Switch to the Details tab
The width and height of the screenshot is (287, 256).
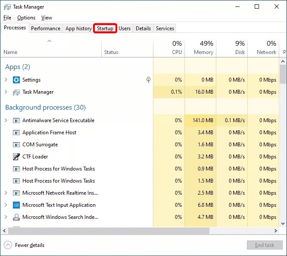tap(143, 28)
